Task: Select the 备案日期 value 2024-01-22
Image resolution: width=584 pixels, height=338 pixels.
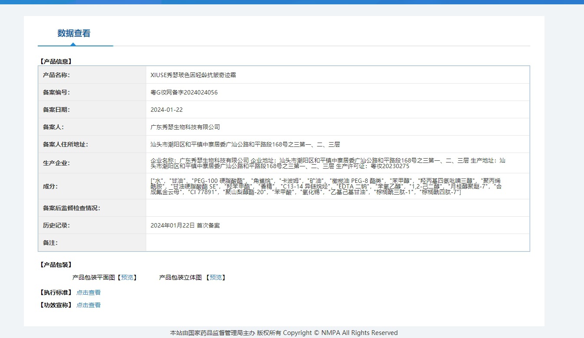Action: pos(167,109)
